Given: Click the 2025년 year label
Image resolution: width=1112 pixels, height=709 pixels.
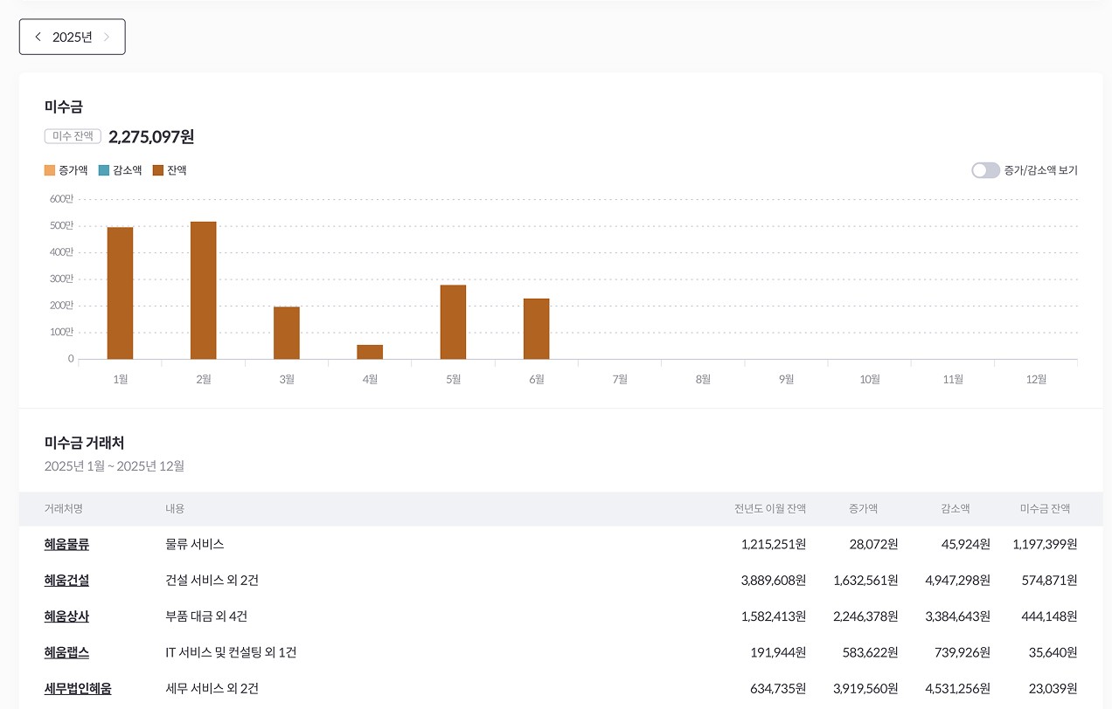Looking at the screenshot, I should [72, 37].
